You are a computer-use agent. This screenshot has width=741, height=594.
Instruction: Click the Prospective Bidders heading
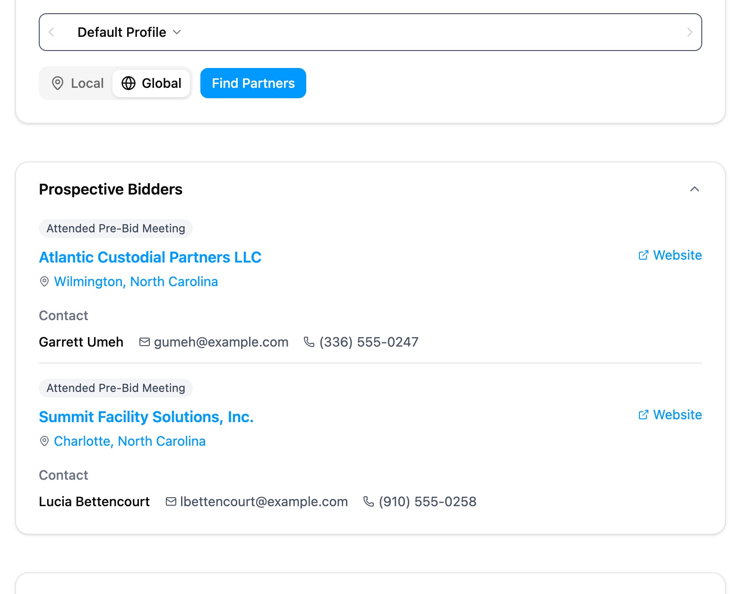click(111, 189)
